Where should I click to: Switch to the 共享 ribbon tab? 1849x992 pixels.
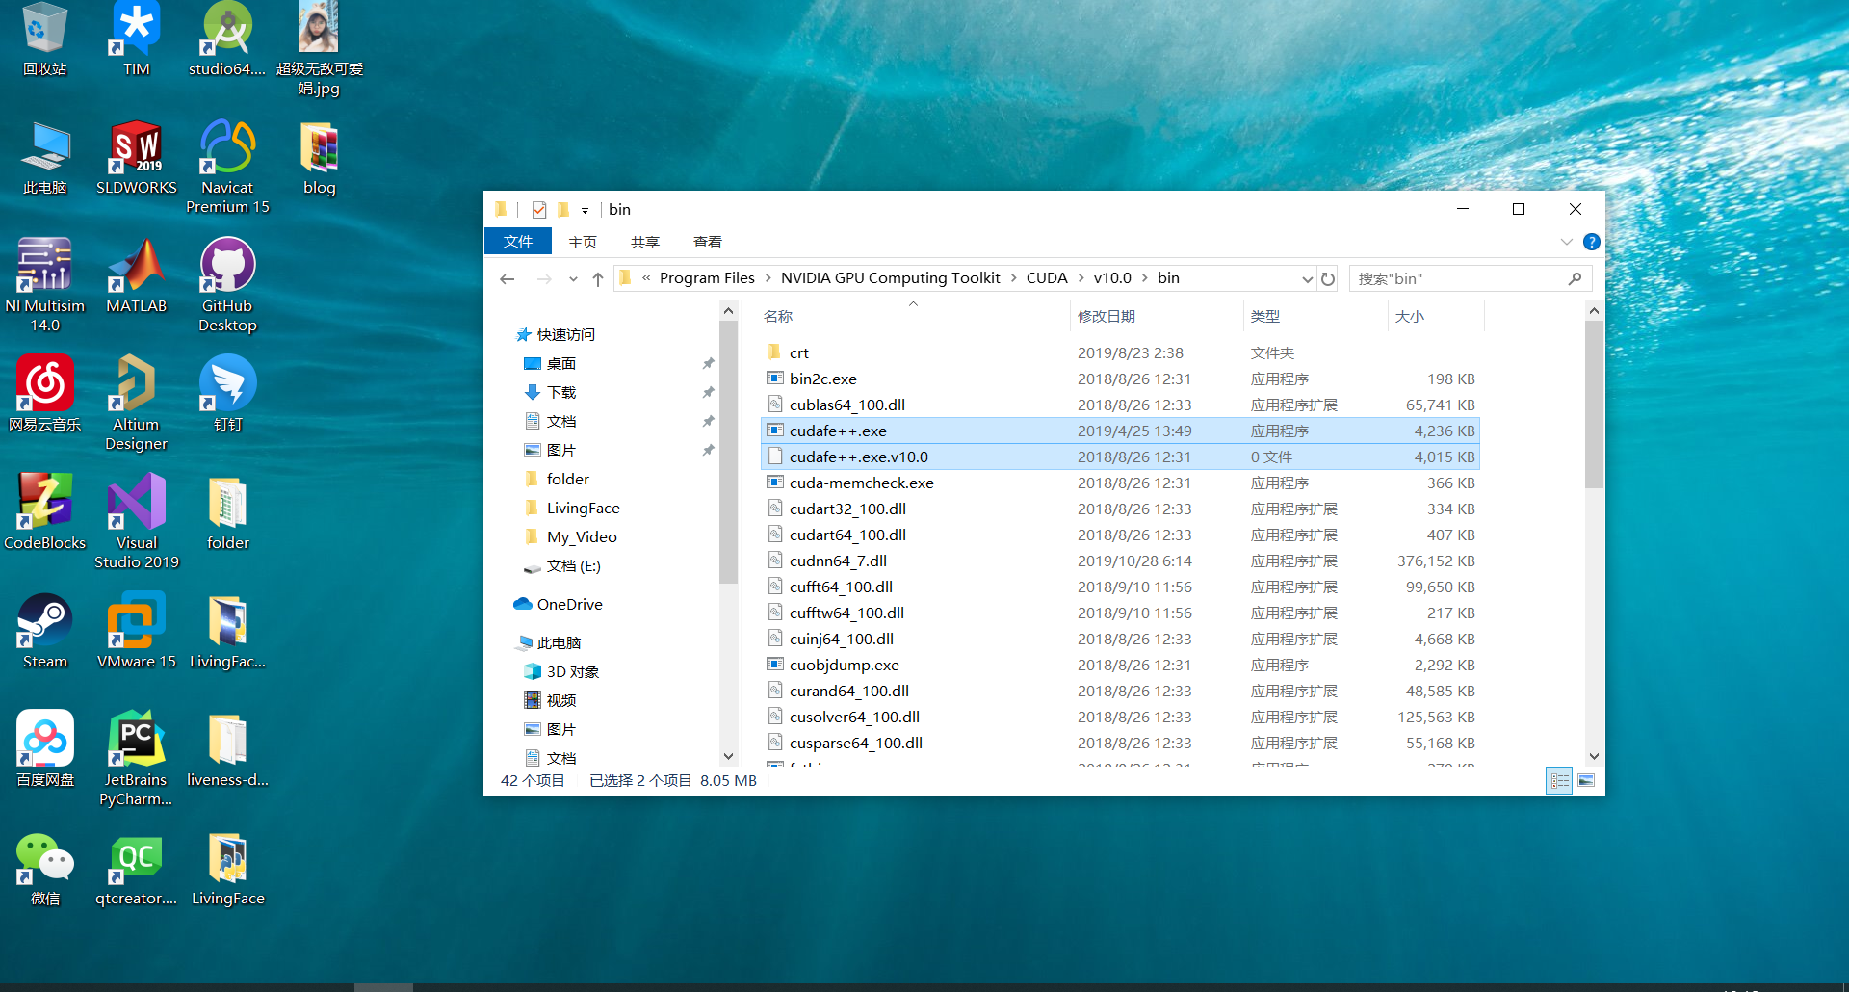[x=644, y=242]
